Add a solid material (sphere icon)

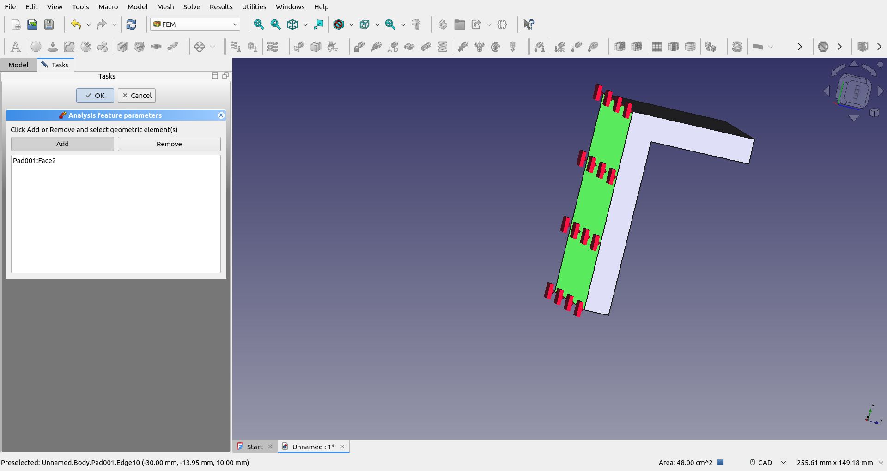click(x=36, y=47)
